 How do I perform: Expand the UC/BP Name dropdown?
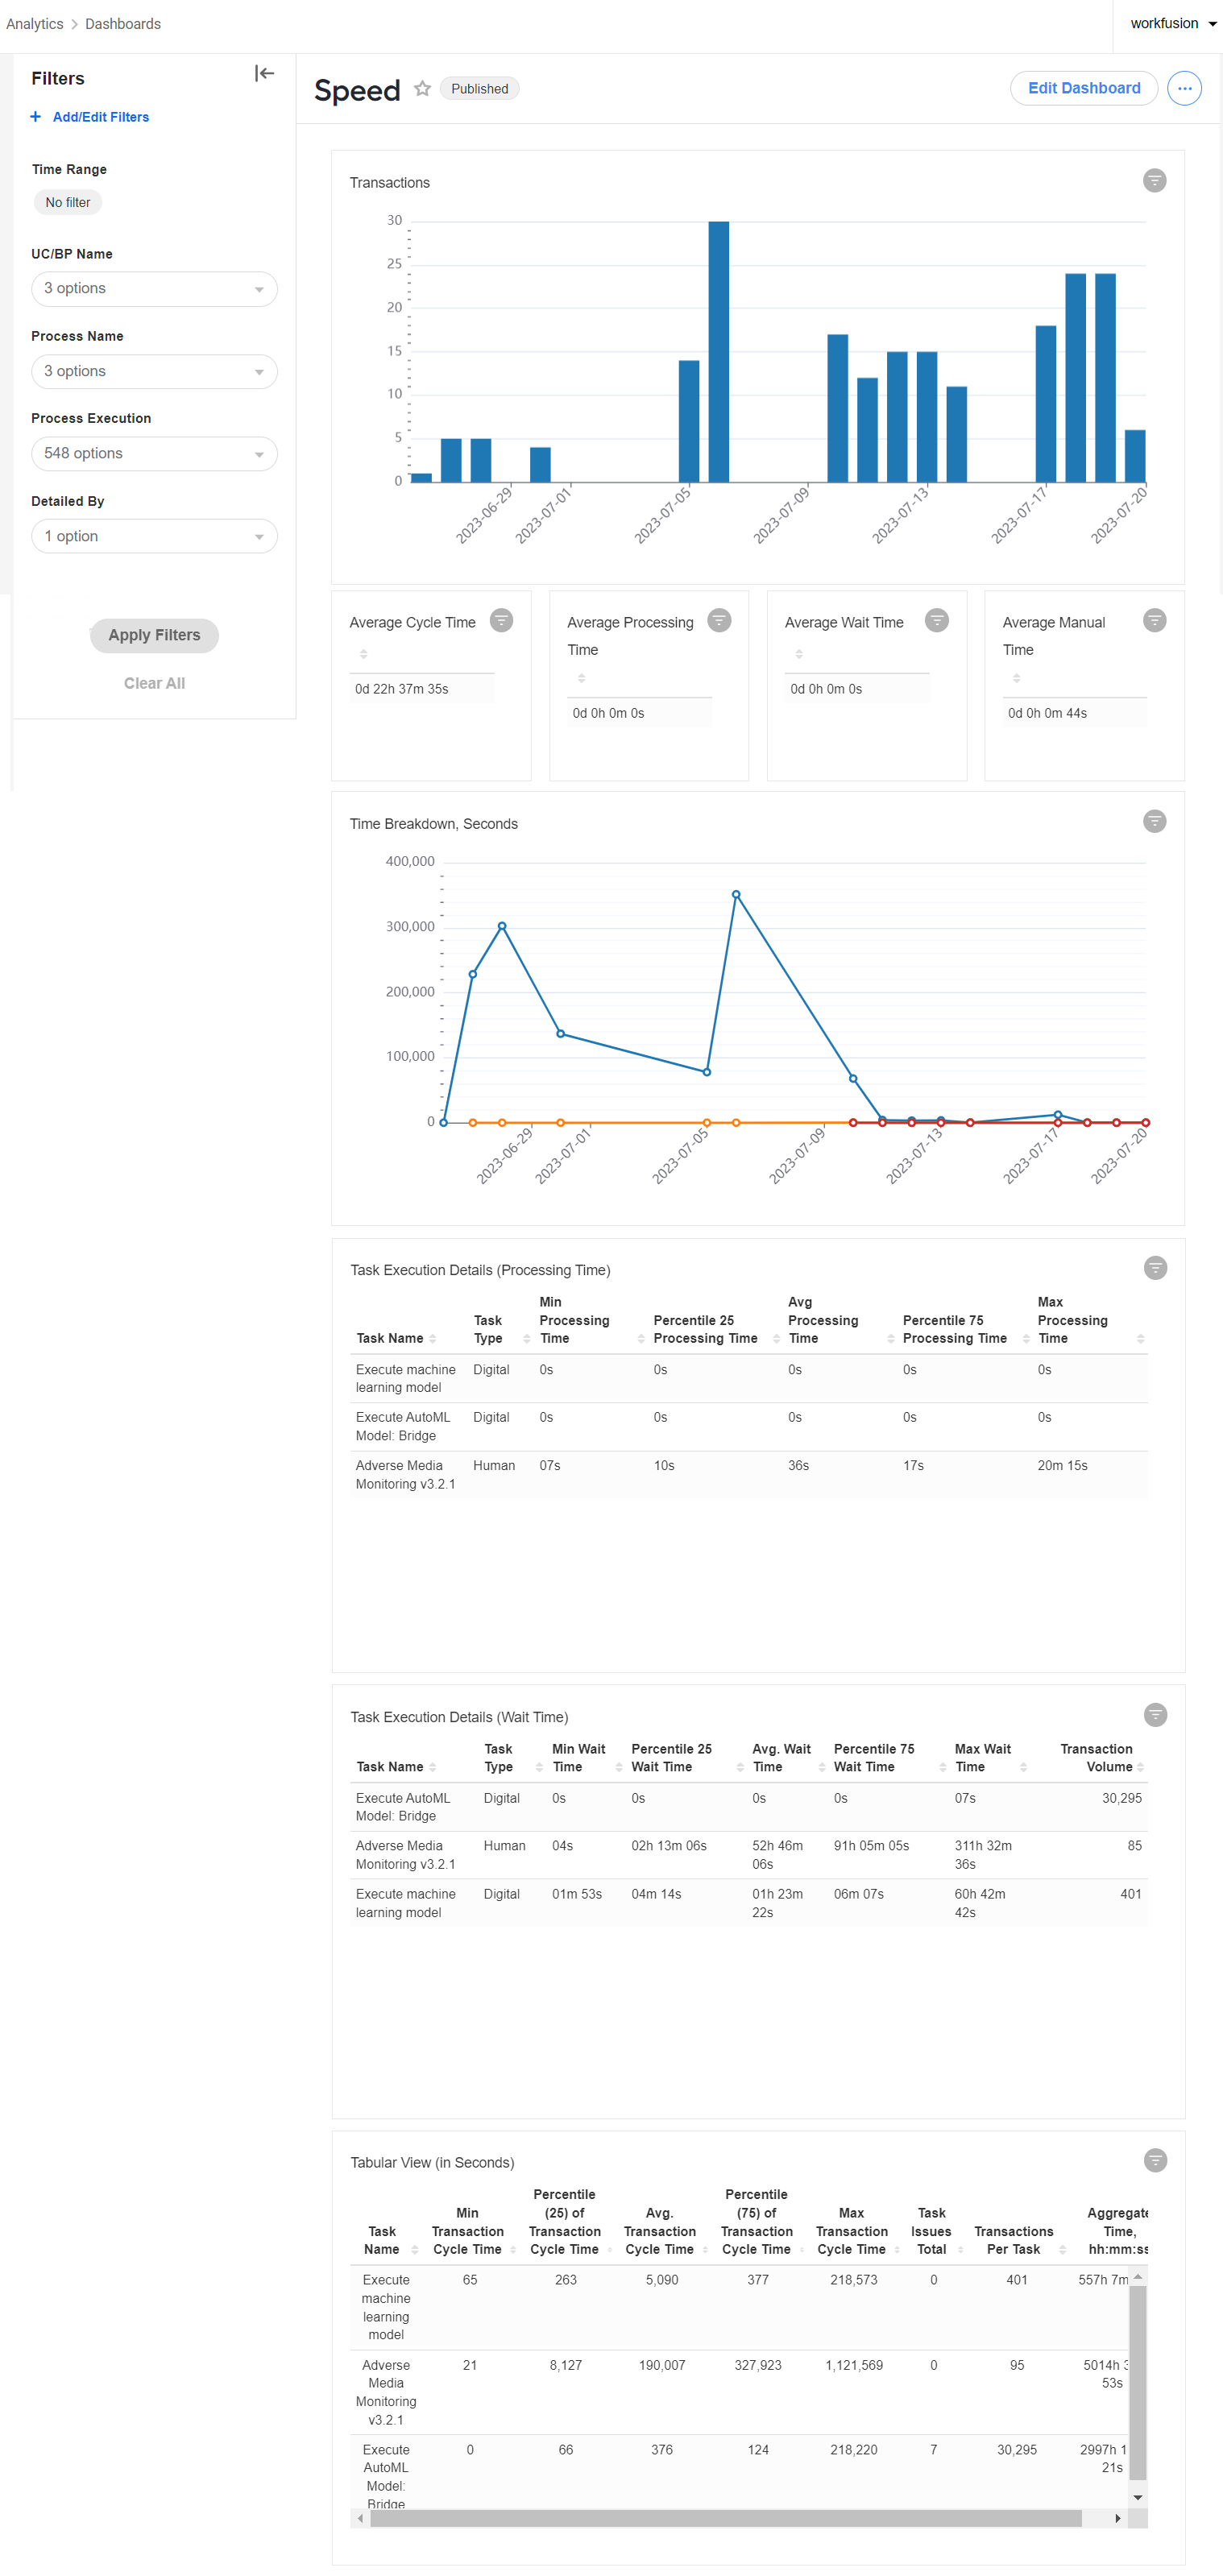coord(154,289)
